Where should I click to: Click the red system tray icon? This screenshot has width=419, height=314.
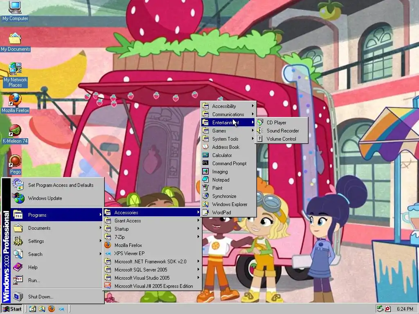tap(387, 309)
